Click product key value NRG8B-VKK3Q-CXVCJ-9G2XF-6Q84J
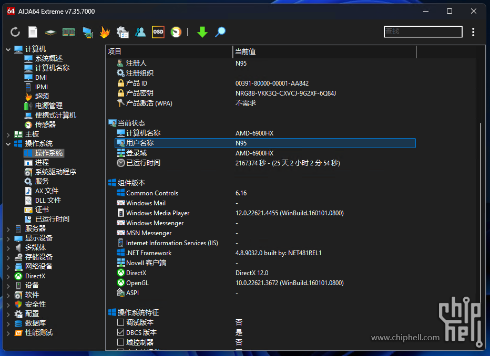 click(x=285, y=93)
